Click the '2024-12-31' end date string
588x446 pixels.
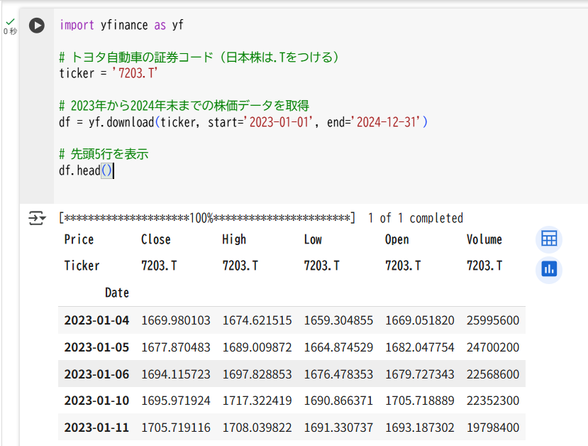(388, 122)
